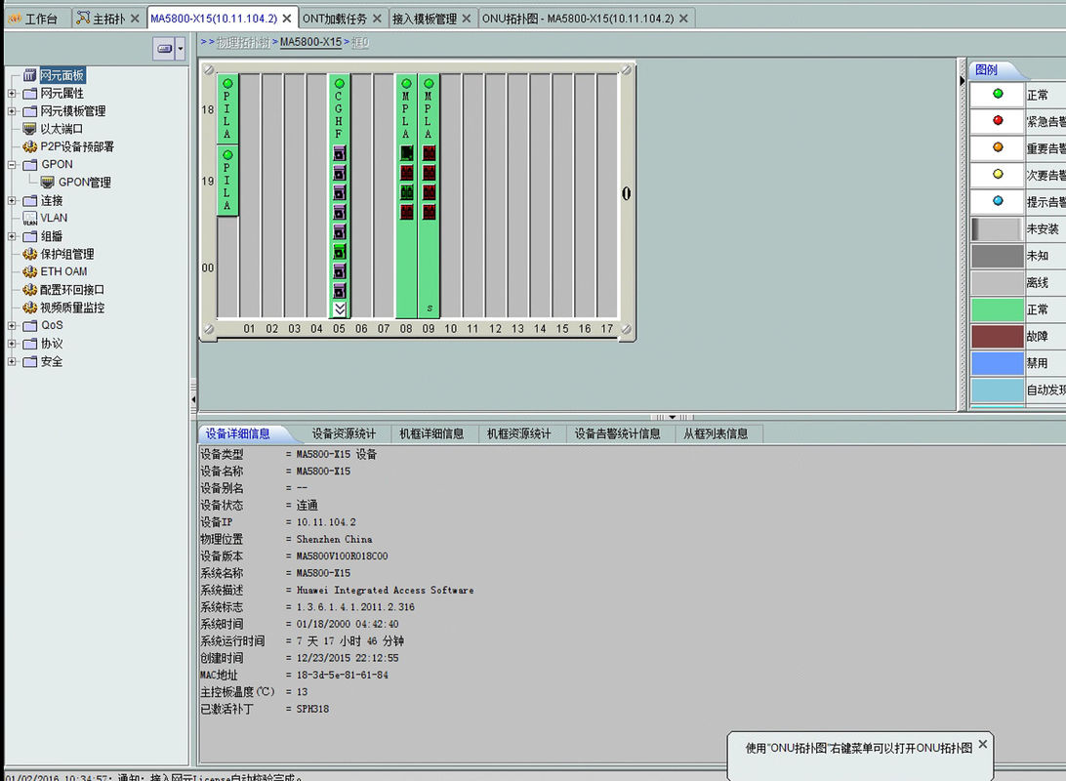Click the green port on the CGHF board

340,251
